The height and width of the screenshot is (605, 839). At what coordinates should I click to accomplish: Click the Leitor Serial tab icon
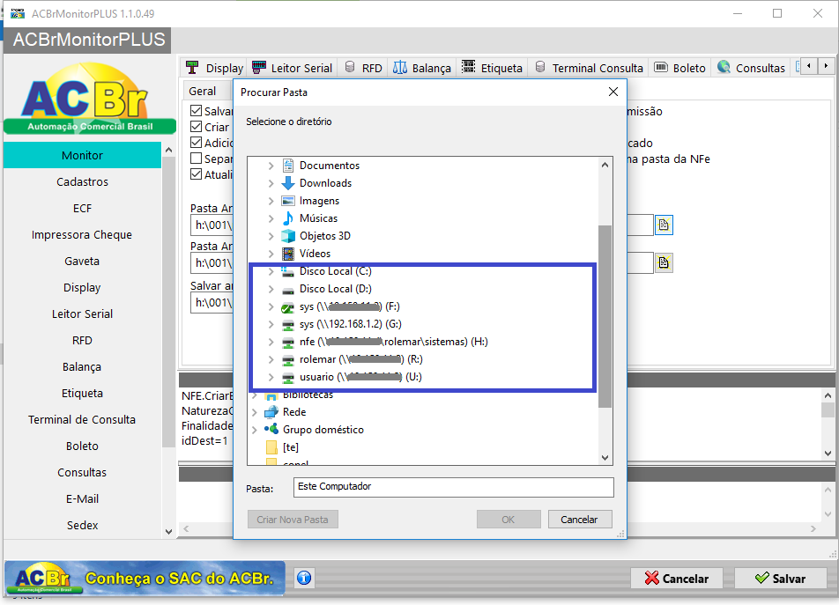259,67
